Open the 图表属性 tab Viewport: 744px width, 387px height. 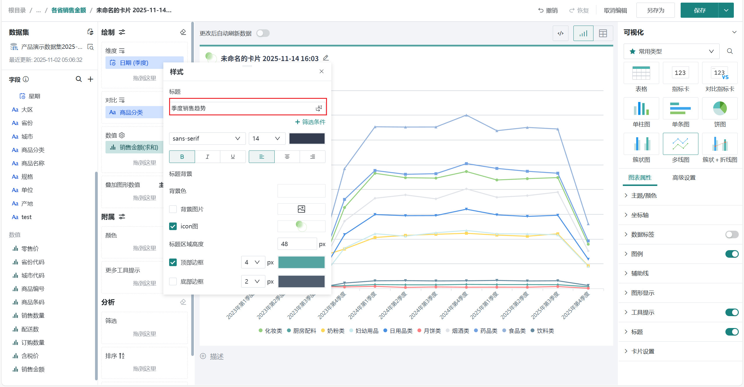pos(640,178)
